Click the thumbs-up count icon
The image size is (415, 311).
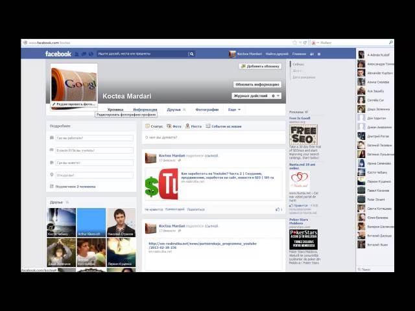279,209
